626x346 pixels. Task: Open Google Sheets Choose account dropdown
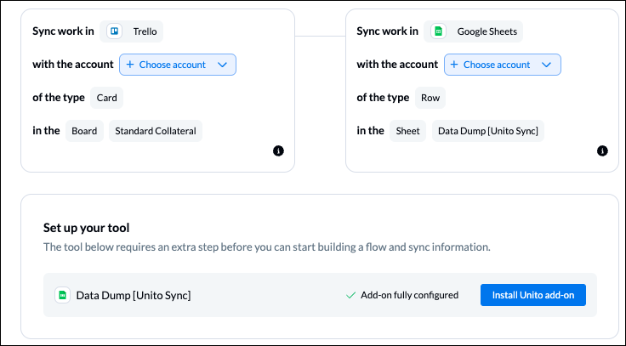click(x=503, y=65)
